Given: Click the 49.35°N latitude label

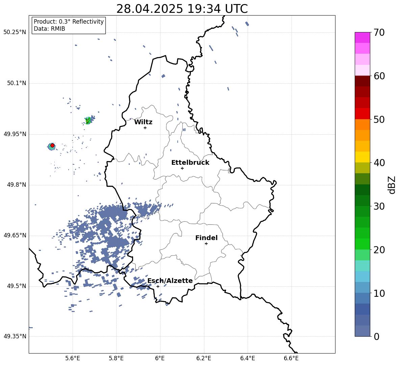Looking at the screenshot, I should (x=15, y=336).
